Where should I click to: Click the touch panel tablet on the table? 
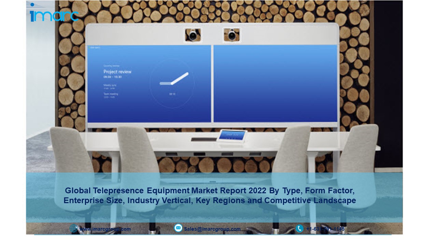(x=232, y=136)
